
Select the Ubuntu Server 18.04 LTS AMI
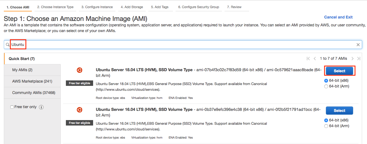pyautogui.click(x=339, y=71)
